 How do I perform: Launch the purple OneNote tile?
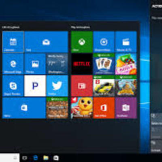pyautogui.click(x=126, y=108)
